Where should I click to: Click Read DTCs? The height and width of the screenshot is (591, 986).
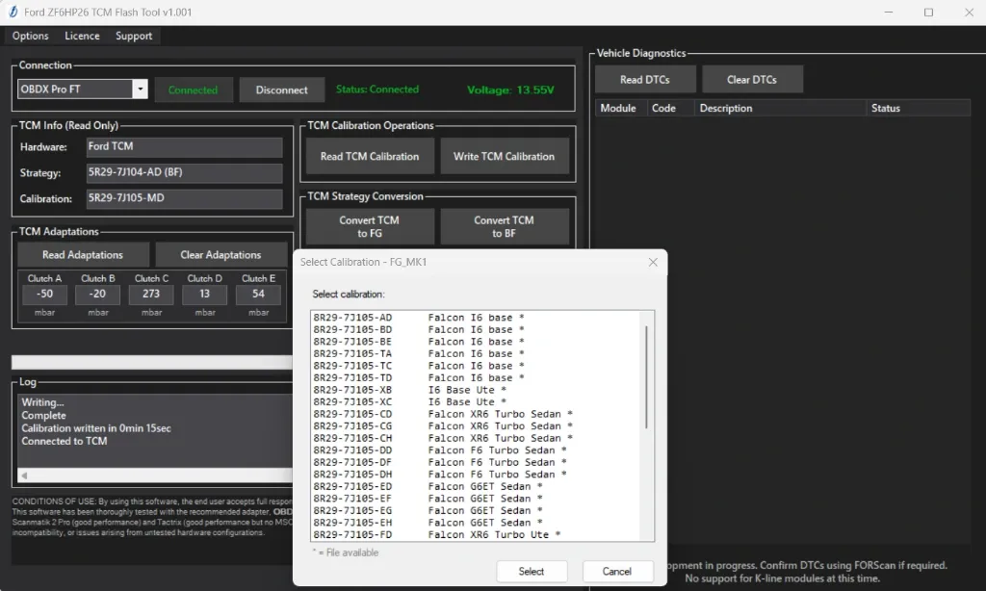click(645, 78)
